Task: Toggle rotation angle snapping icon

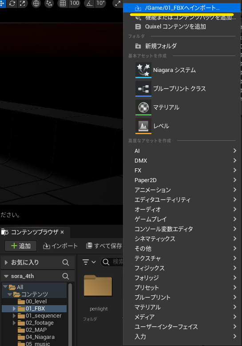Action: (89, 3)
